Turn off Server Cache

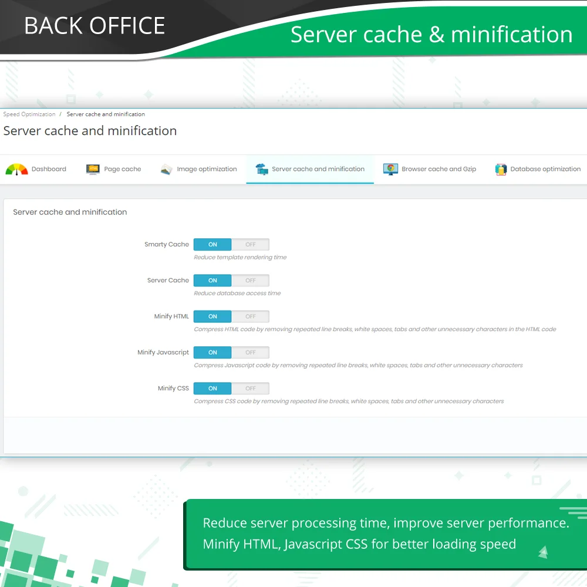click(251, 281)
